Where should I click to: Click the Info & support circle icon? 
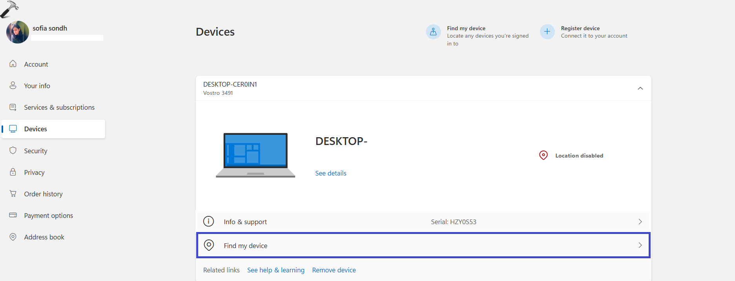click(x=208, y=221)
